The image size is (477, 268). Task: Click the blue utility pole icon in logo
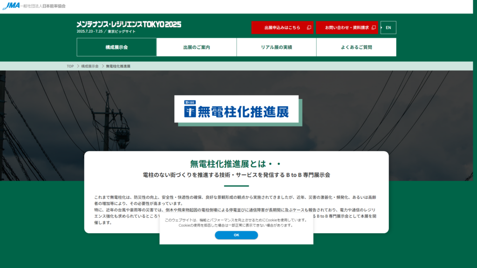click(x=190, y=112)
